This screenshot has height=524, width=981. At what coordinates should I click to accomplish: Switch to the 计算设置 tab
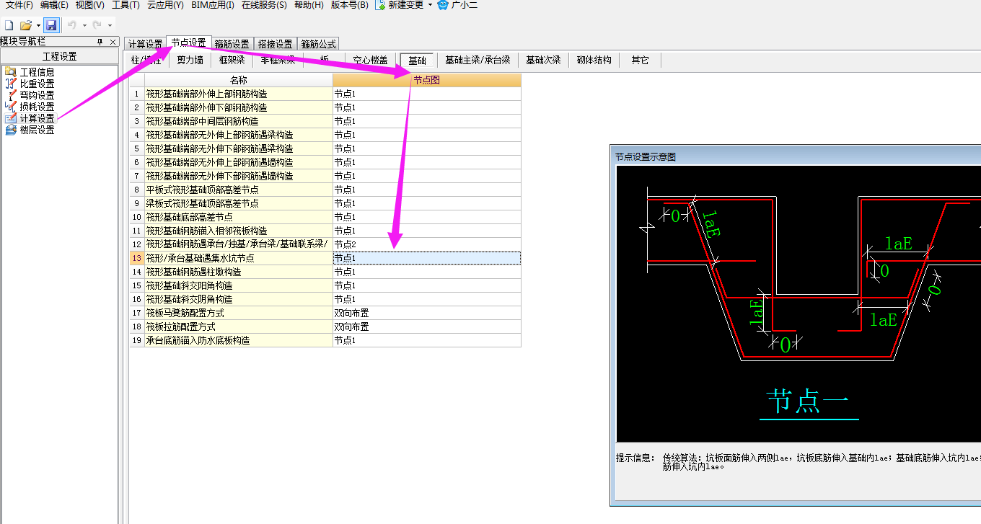point(145,44)
